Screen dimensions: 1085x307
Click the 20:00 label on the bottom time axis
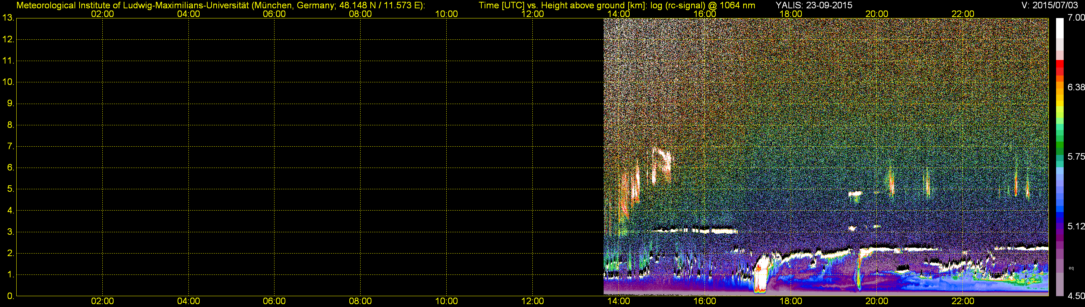tap(877, 301)
